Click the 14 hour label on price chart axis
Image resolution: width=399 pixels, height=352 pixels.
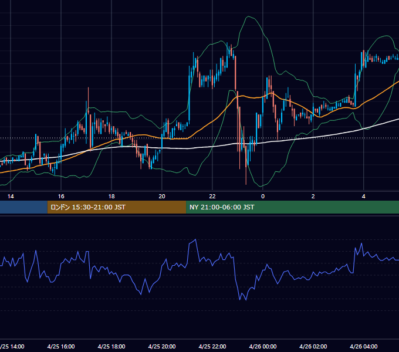(x=11, y=197)
